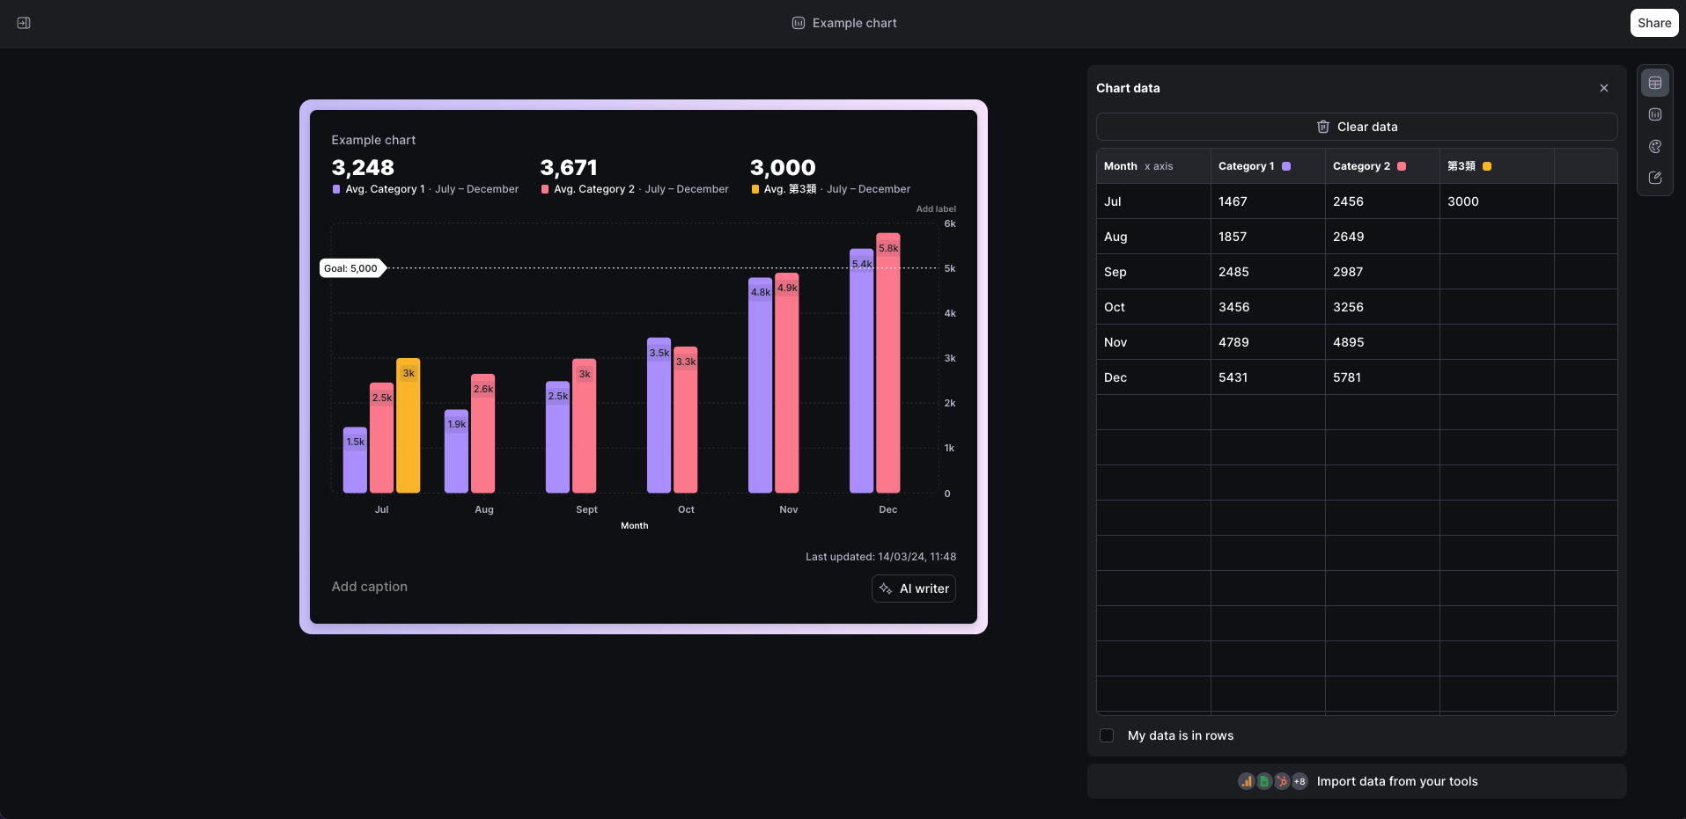Image resolution: width=1686 pixels, height=819 pixels.
Task: Select the cell with value 2485
Action: [x=1268, y=272]
